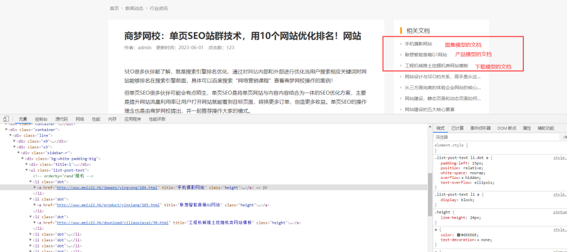Open the 网站建设的五大核心要素 related article
This screenshot has width=567, height=252.
(x=429, y=109)
